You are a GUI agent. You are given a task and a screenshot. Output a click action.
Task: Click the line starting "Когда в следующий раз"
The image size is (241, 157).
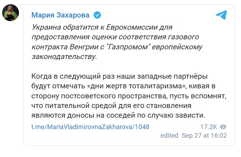tap(119, 76)
